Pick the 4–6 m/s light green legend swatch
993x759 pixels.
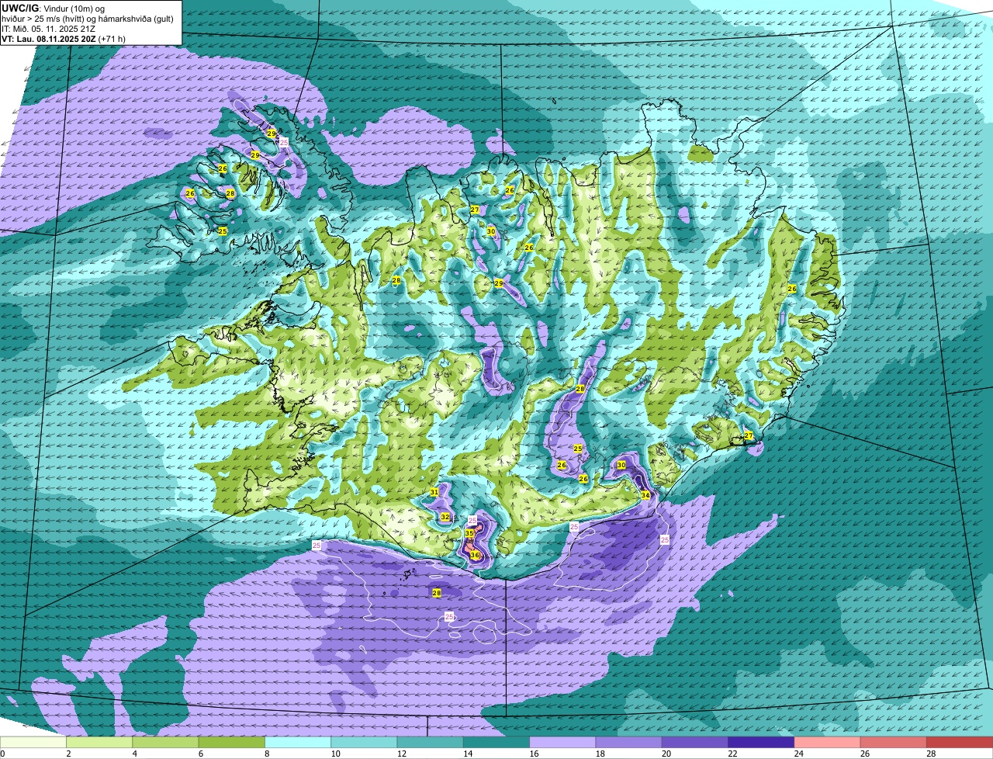coord(167,742)
